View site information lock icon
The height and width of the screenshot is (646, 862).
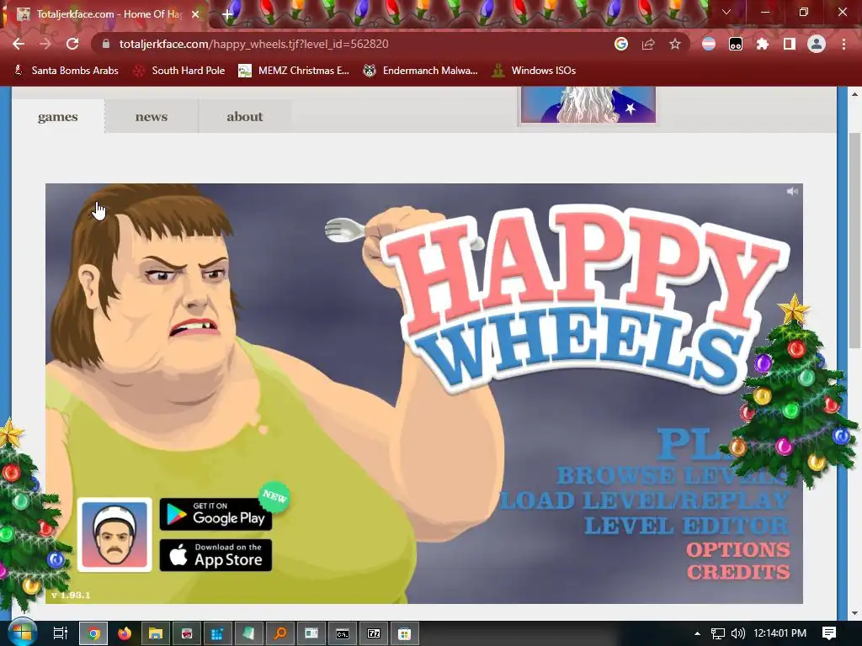(106, 44)
